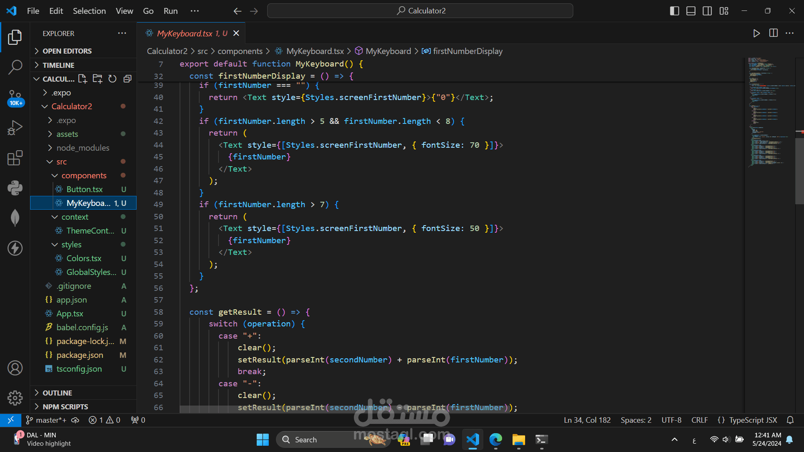The image size is (804, 452).
Task: Expand the OPEN EDITORS section
Action: [67, 51]
